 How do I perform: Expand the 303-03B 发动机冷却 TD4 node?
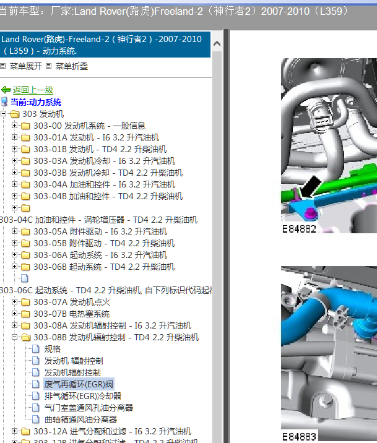[x=14, y=173]
